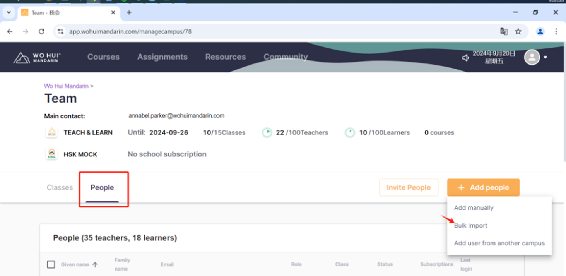The image size is (566, 276).
Task: Open the Chrome profile icon
Action: (540, 32)
